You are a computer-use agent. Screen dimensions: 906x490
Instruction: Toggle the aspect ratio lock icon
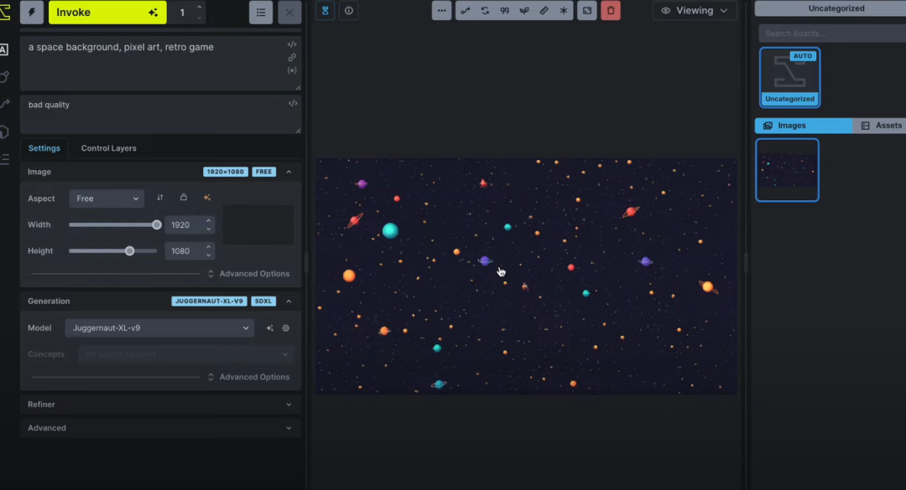[184, 199]
